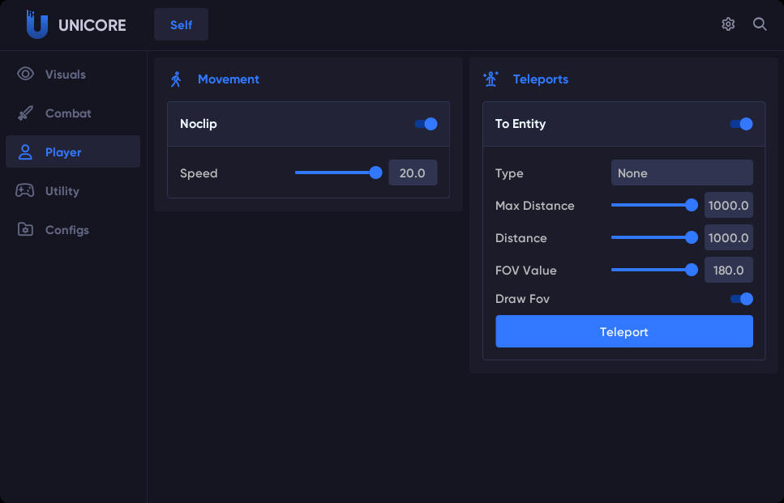Click the Teleports panel icon
The width and height of the screenshot is (784, 503).
click(491, 79)
